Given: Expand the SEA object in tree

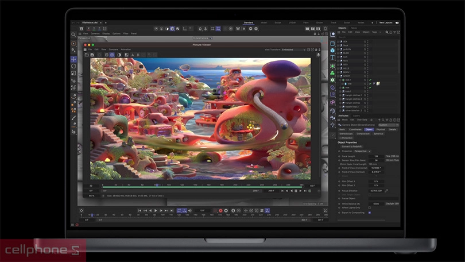Looking at the screenshot, I should tap(338, 41).
